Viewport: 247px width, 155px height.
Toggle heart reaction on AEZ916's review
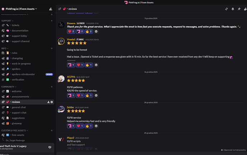coord(80,95)
